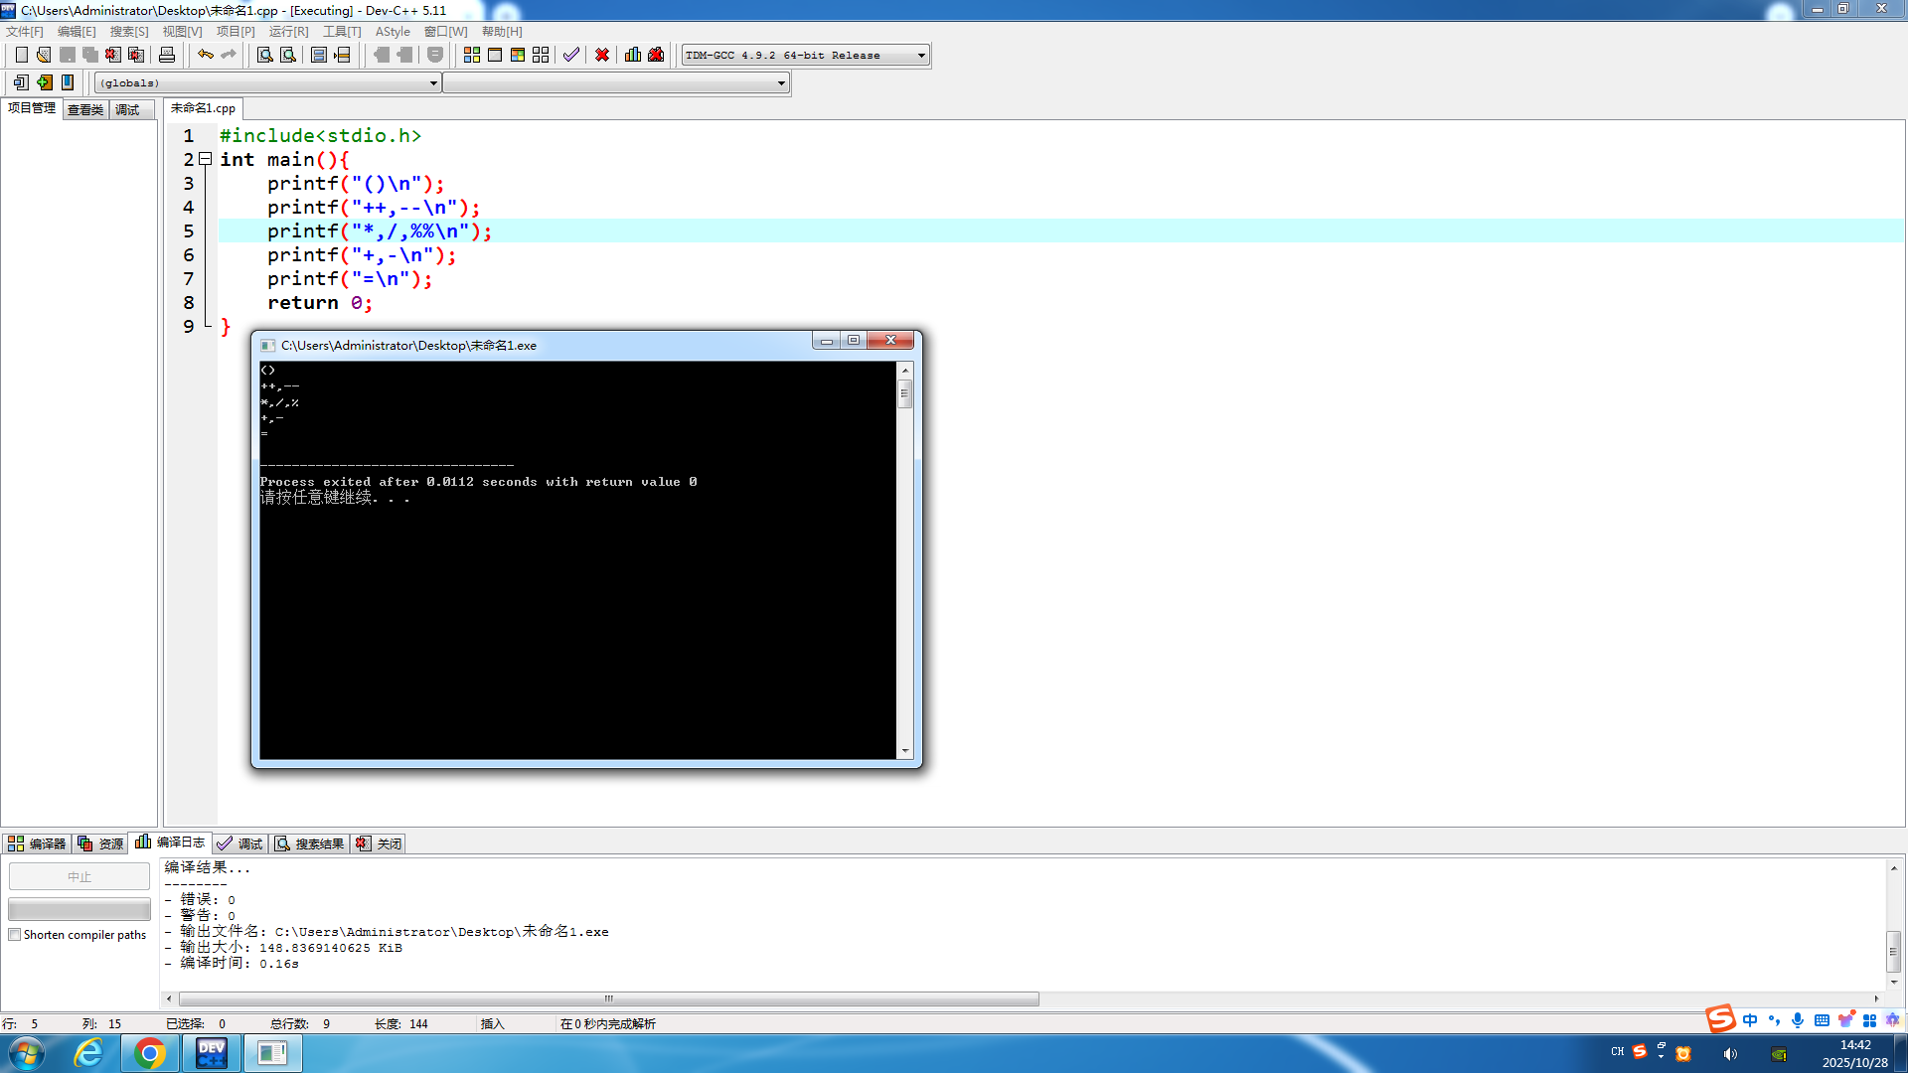Switch to the 编译器 bottom tab

(37, 843)
